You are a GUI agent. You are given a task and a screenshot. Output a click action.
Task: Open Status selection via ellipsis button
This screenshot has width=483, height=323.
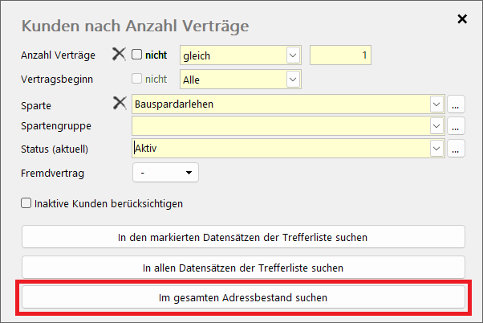click(457, 148)
